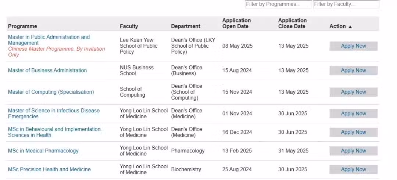Image resolution: width=397 pixels, height=180 pixels.
Task: Open MSc in Medical Pharmacology link
Action: coord(43,151)
